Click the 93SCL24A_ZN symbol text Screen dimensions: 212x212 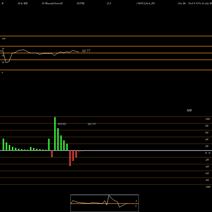click(146, 3)
